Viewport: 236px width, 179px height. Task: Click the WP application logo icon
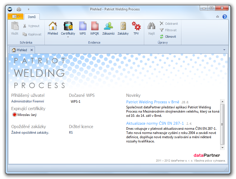click(x=10, y=9)
